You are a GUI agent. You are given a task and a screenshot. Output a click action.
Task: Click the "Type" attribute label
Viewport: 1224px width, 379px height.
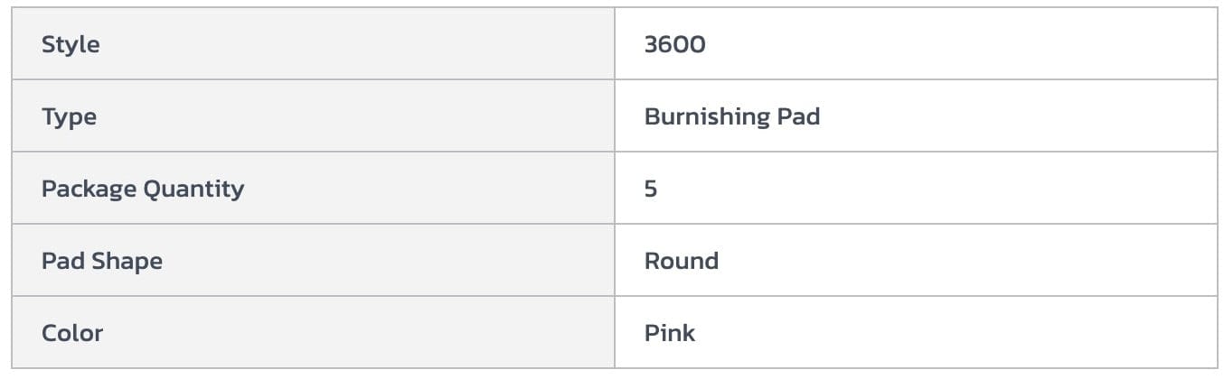tap(69, 116)
